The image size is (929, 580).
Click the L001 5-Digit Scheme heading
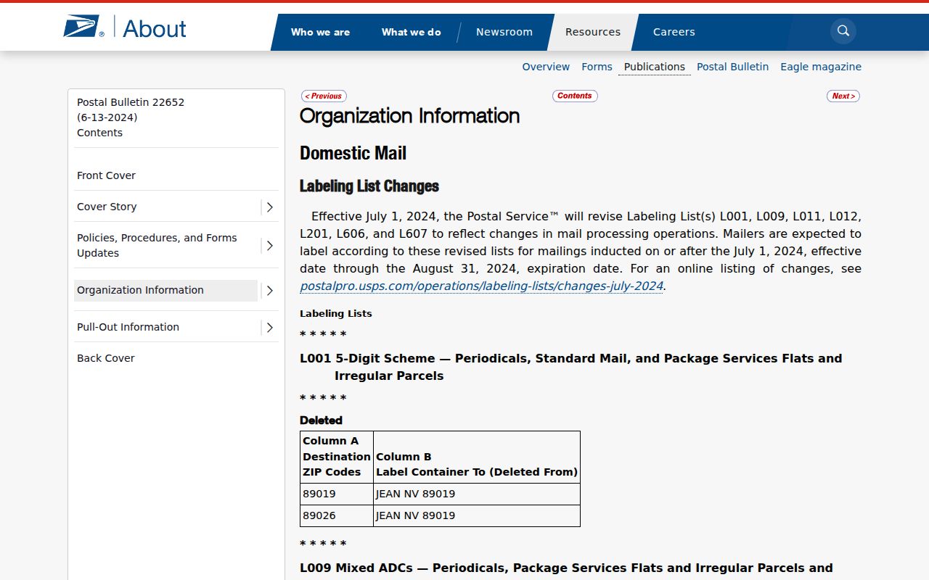pyautogui.click(x=571, y=367)
